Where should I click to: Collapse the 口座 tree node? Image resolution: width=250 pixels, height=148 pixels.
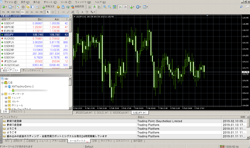[x=2, y=83]
